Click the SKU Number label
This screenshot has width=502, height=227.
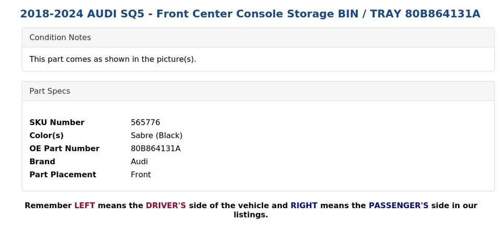56,122
